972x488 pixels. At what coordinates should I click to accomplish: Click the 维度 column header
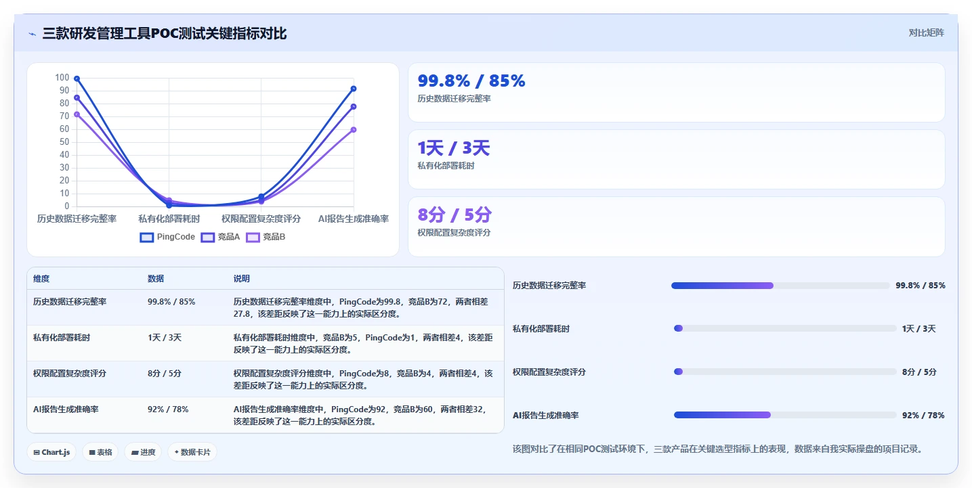[x=41, y=279]
